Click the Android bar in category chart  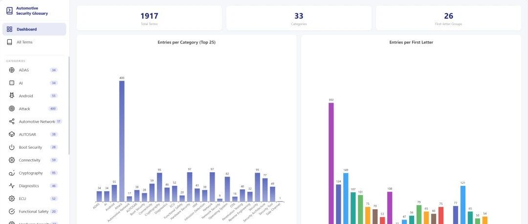pyautogui.click(x=114, y=193)
